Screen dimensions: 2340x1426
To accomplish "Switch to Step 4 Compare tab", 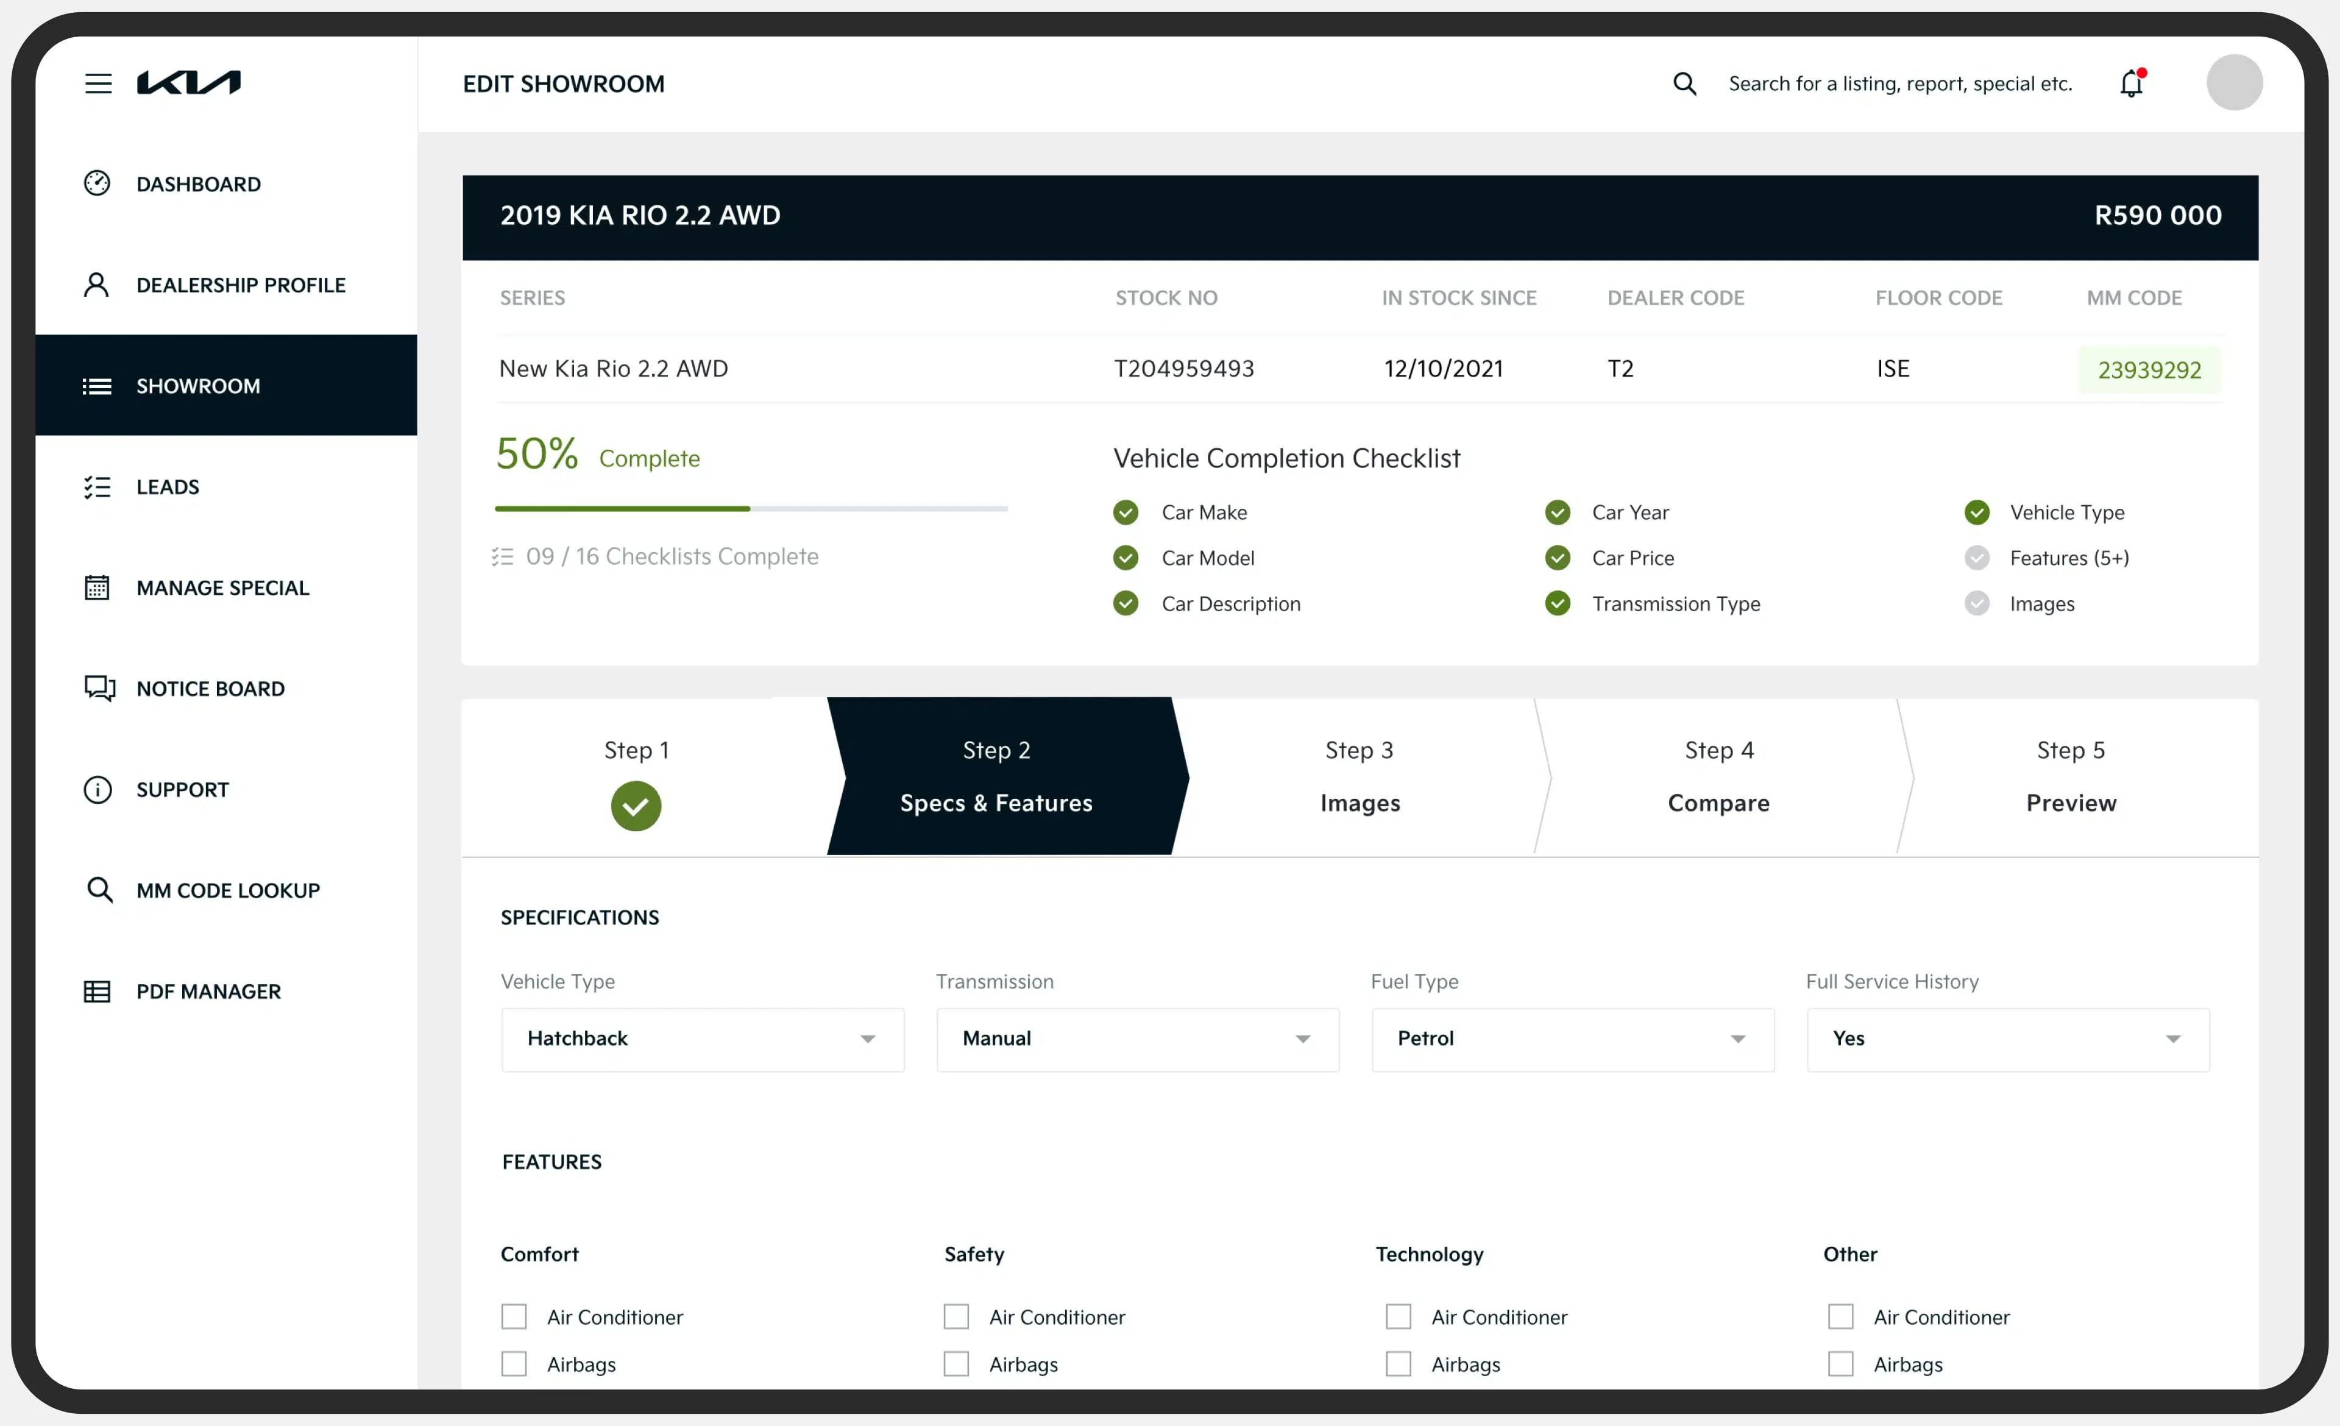I will (1718, 776).
